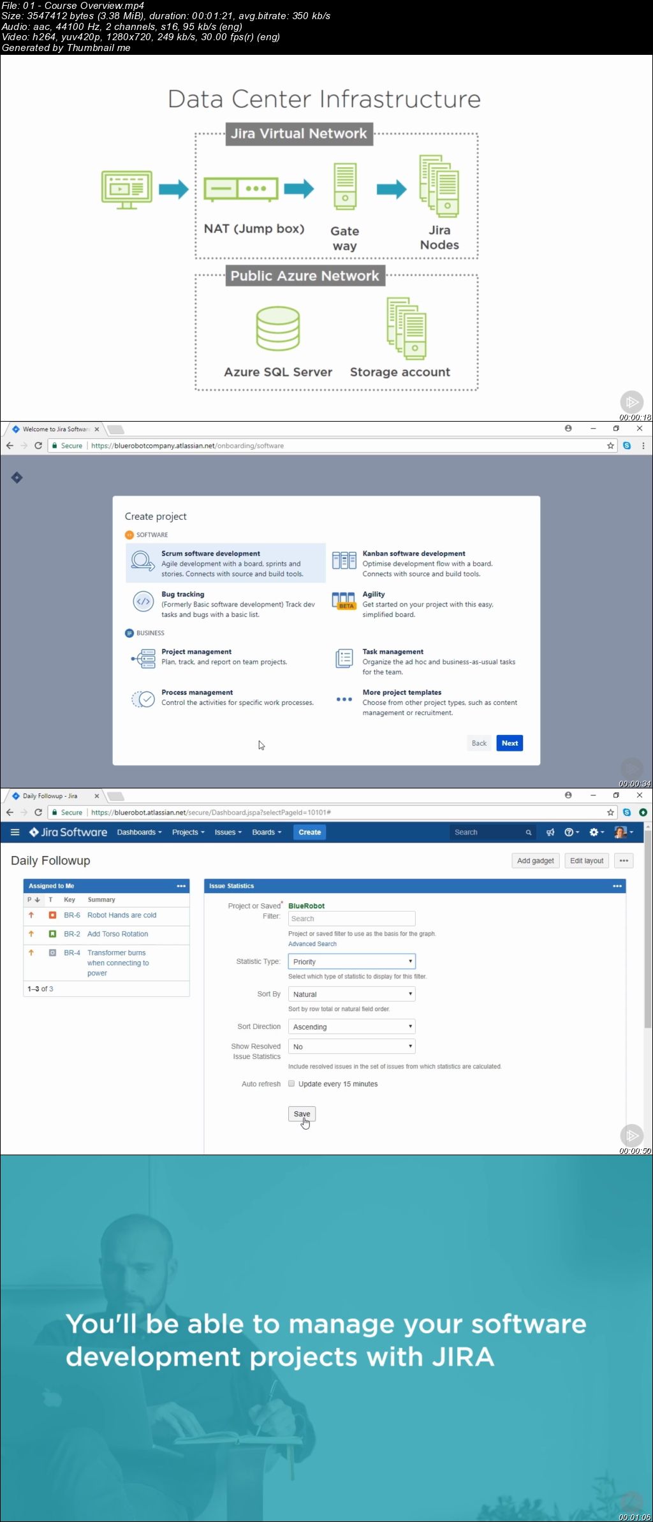Open the BR-4 issue key link
This screenshot has height=1522, width=653.
click(72, 953)
